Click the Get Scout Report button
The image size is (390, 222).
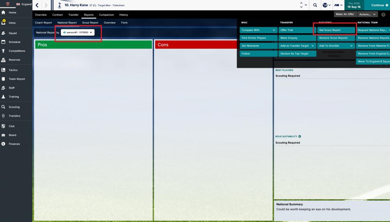tap(335, 30)
